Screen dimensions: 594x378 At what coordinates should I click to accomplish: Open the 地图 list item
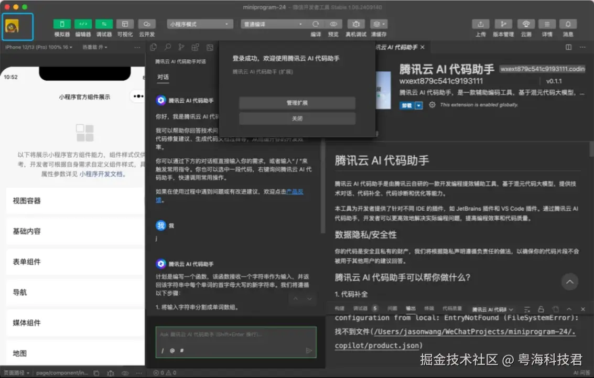click(x=75, y=353)
